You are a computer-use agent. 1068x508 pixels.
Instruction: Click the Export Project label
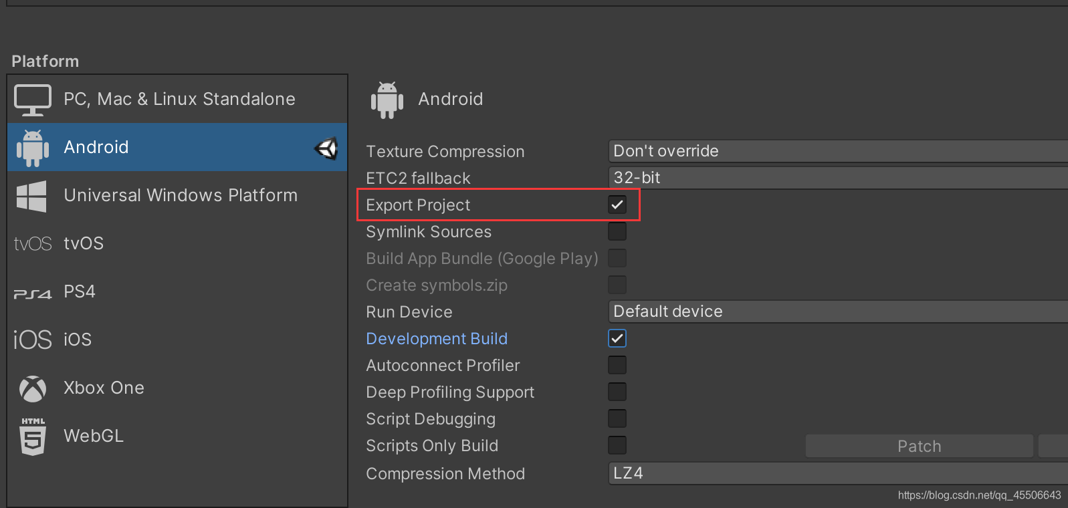[x=418, y=205]
